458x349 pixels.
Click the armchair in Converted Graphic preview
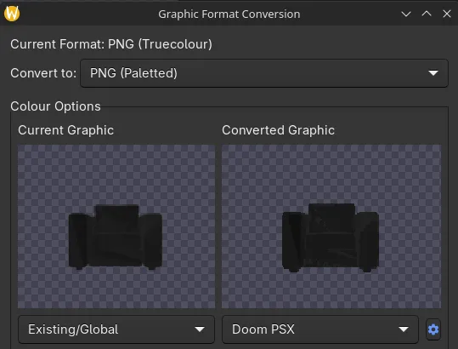coord(331,237)
